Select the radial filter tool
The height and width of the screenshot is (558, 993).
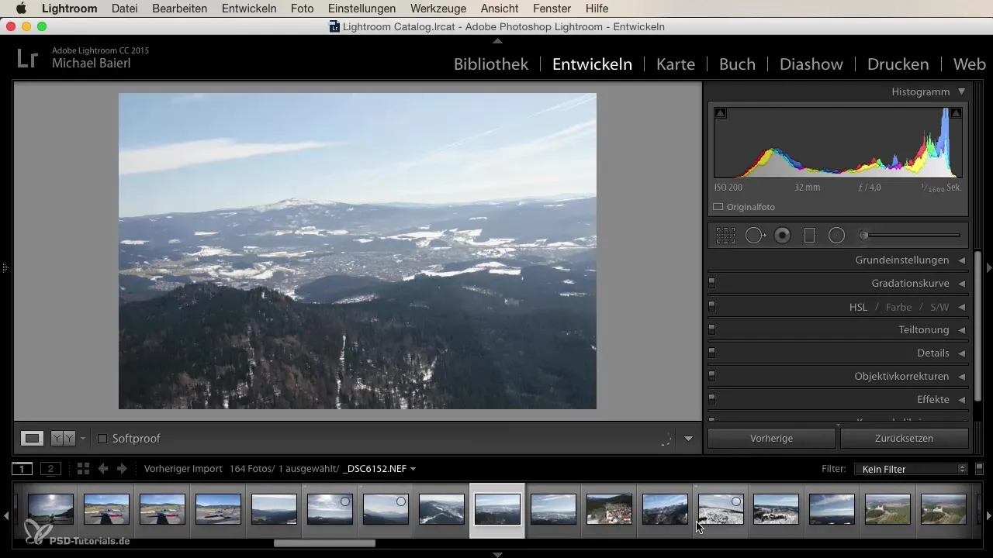[836, 236]
